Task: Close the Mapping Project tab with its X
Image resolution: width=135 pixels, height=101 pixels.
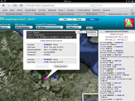Action: coord(107,14)
